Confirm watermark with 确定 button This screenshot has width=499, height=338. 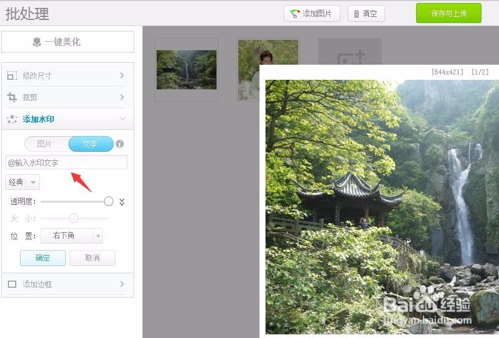[43, 258]
